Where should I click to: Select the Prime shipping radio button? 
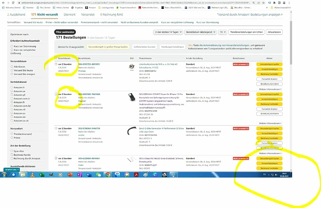(x=12, y=138)
